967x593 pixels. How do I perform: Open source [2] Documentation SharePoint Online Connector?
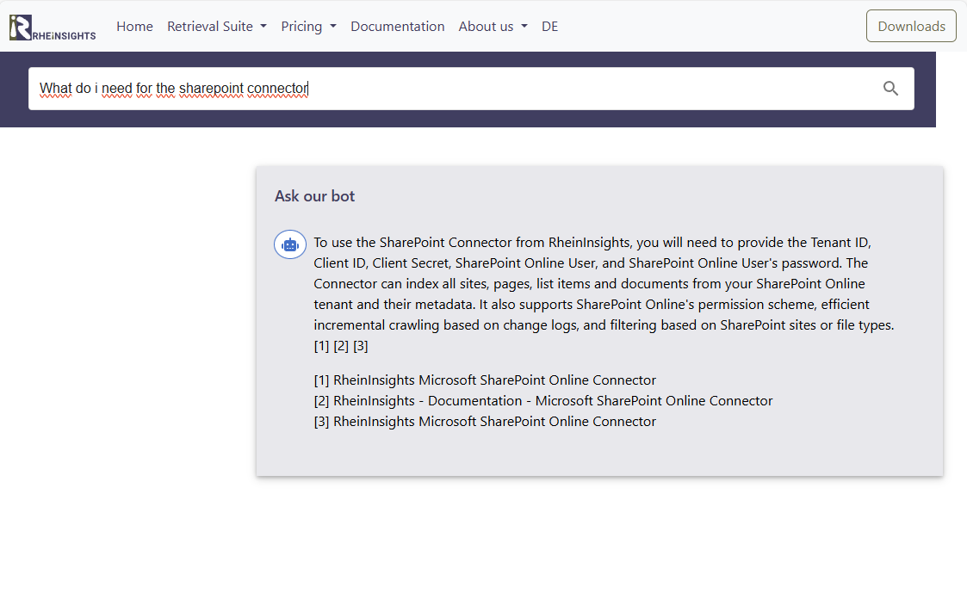[x=542, y=401]
